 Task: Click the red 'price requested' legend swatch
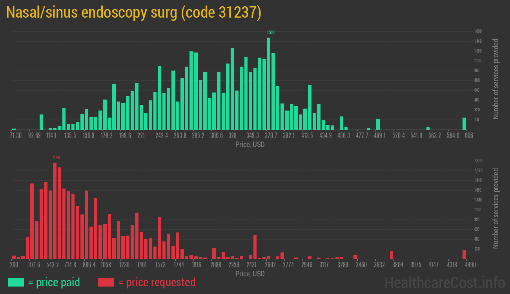pyautogui.click(x=106, y=282)
